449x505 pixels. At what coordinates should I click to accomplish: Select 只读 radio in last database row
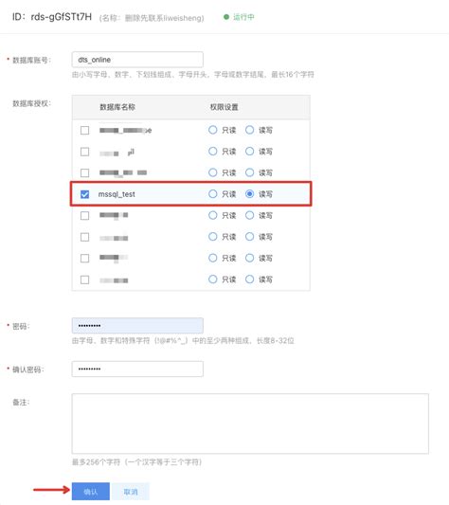pos(212,280)
